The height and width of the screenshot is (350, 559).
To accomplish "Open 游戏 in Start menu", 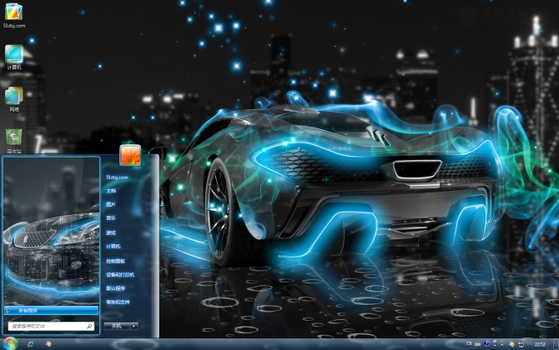I will pos(111,232).
